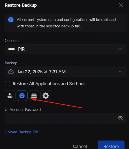Close the Restore Backup dialog
129x149 pixels.
[121, 5]
